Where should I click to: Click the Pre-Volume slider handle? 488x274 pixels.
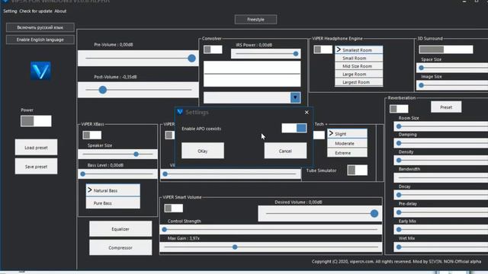coord(191,58)
